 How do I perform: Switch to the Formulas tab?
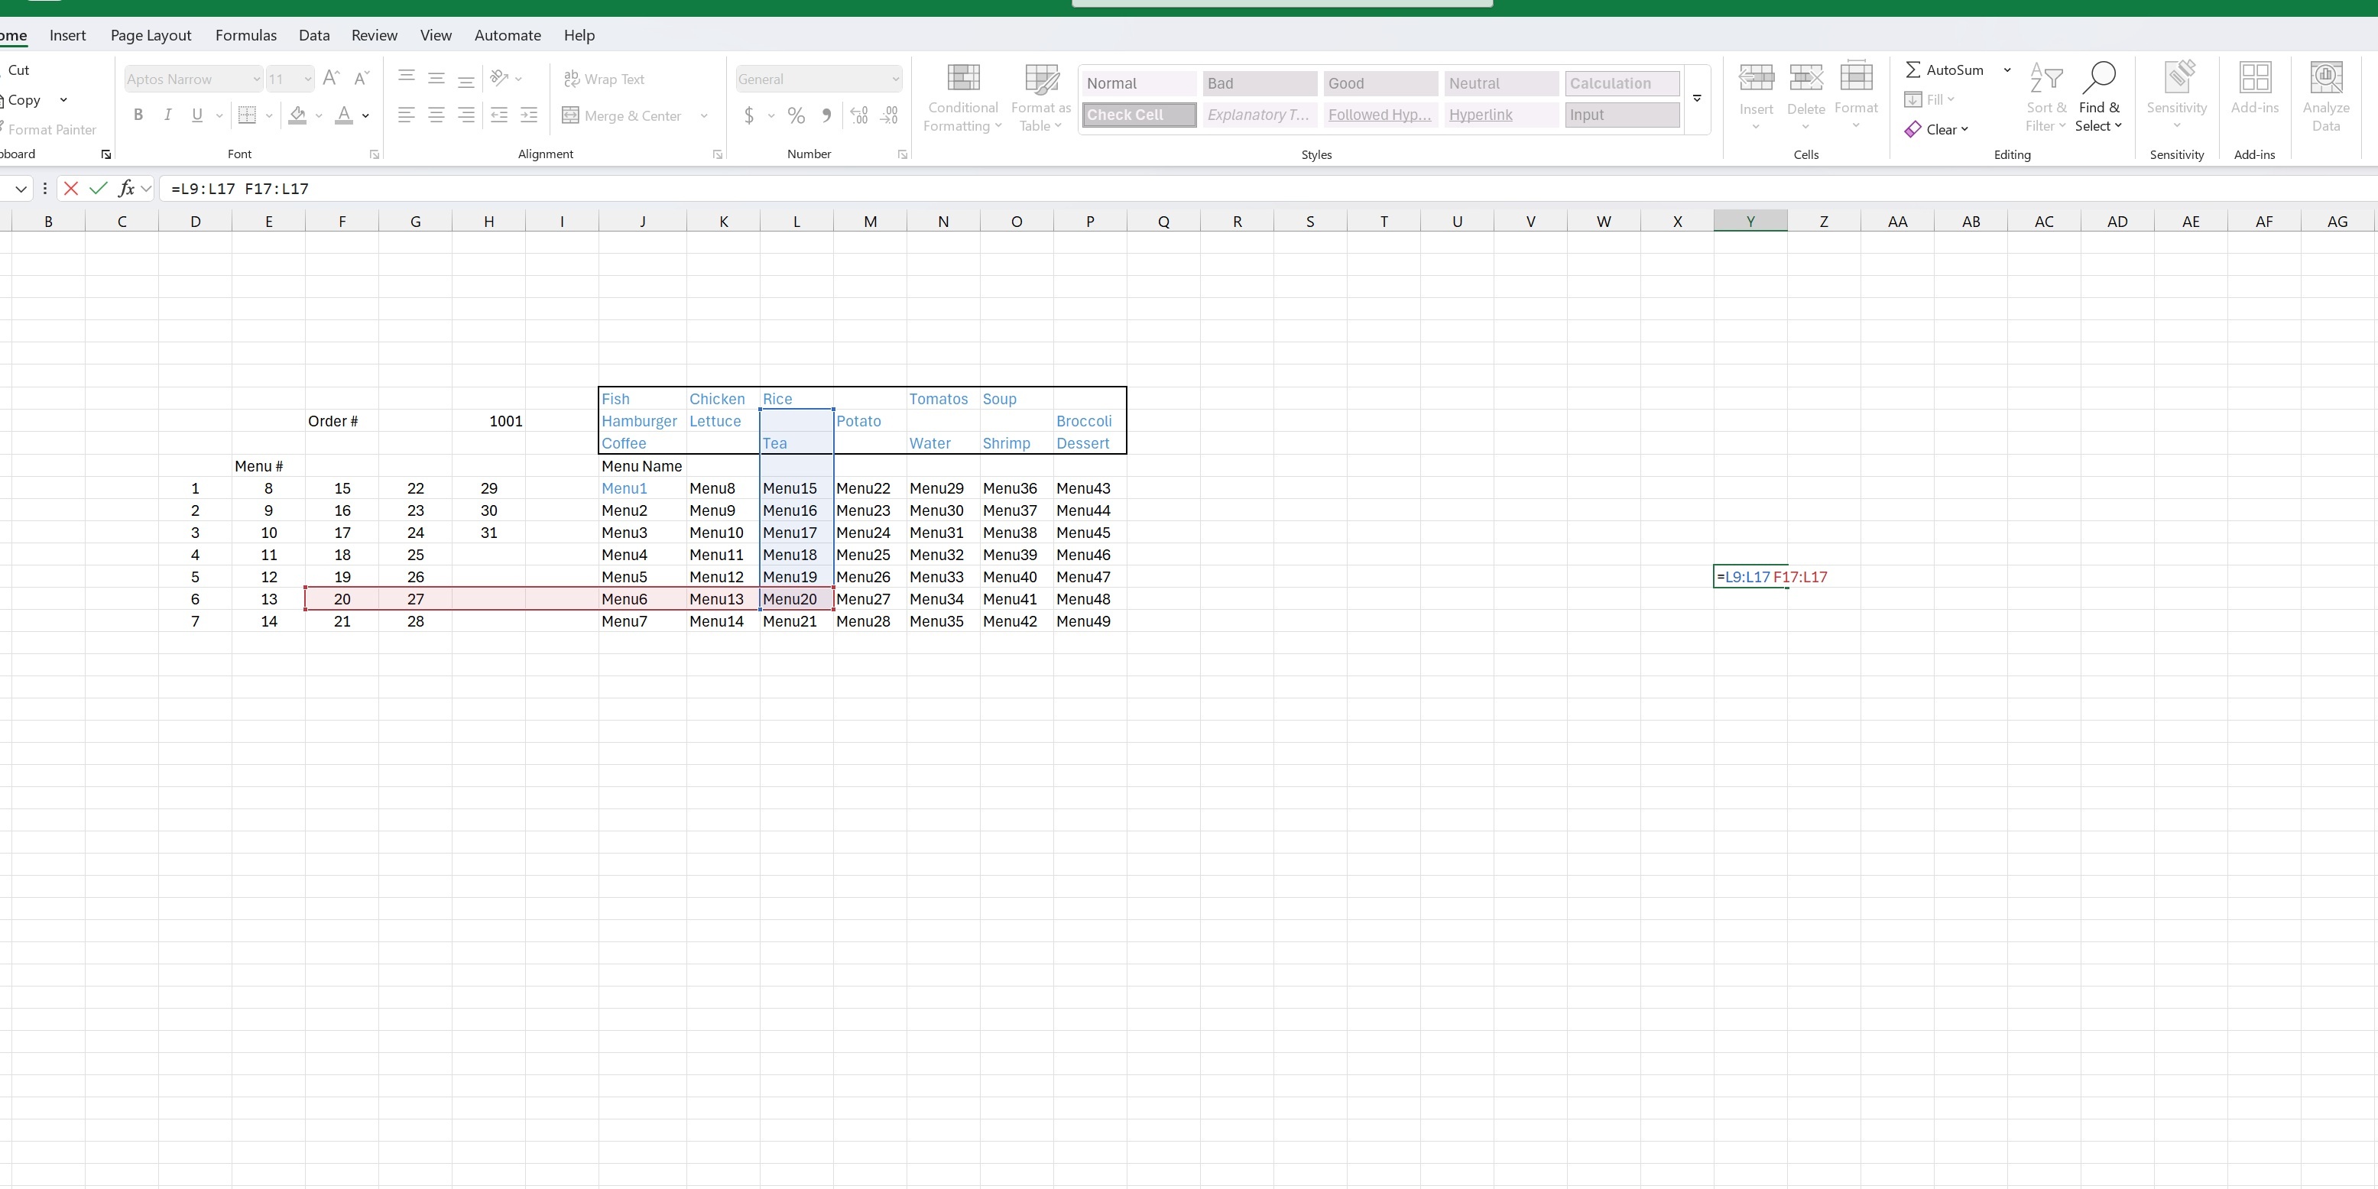pos(245,35)
